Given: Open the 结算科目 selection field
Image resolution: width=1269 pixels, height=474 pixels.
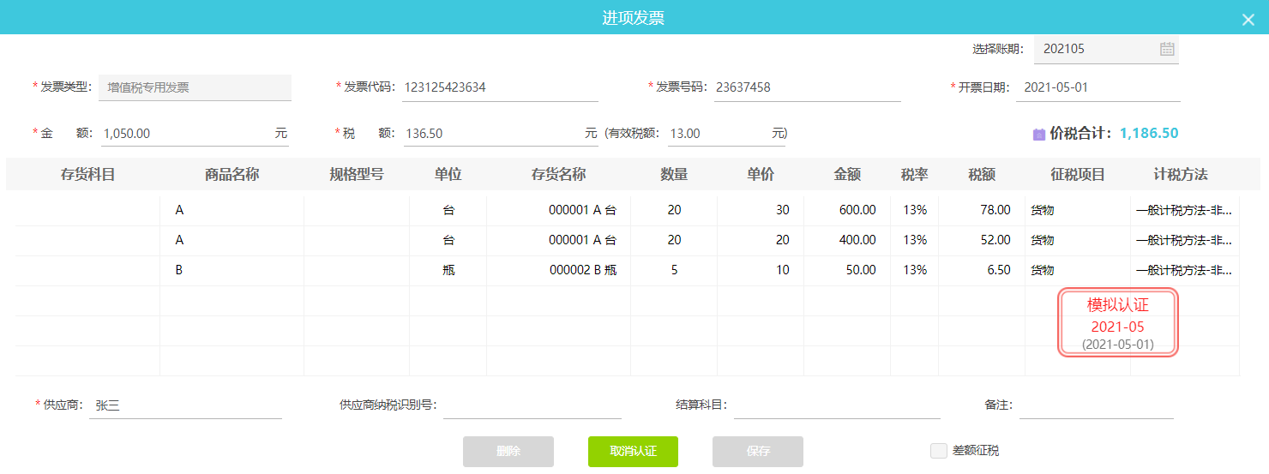Looking at the screenshot, I should 836,405.
